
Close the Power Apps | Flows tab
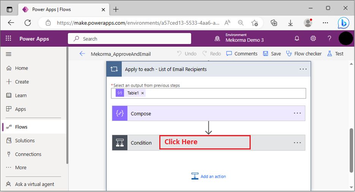pyautogui.click(x=103, y=9)
